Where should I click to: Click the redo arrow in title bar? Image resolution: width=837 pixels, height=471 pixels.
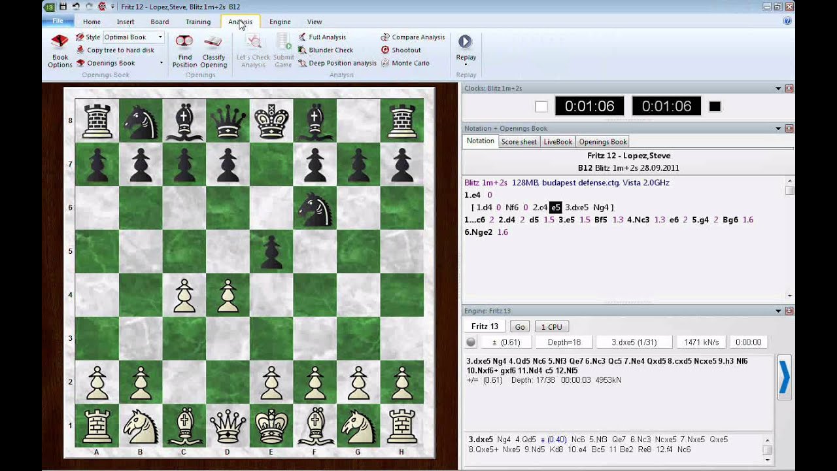point(88,7)
